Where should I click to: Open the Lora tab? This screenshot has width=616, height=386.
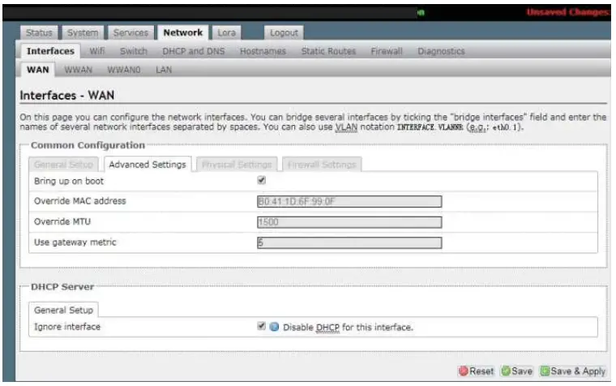(x=227, y=32)
